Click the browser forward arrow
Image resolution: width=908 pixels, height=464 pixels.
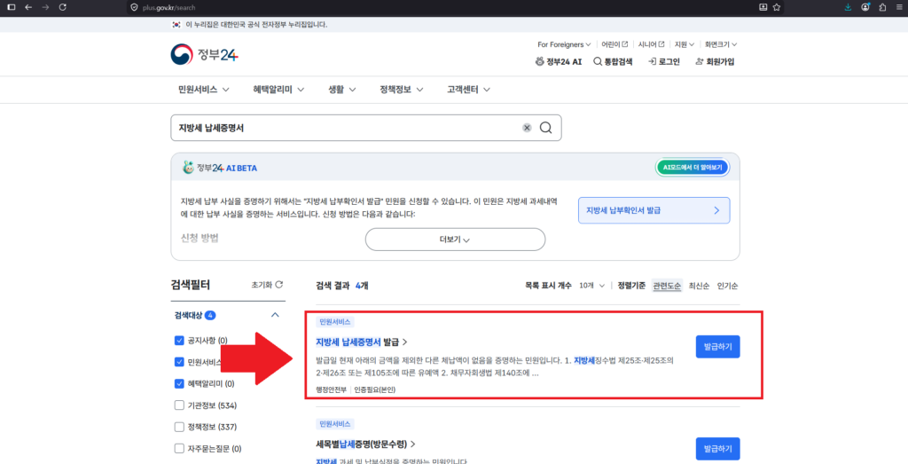point(45,7)
